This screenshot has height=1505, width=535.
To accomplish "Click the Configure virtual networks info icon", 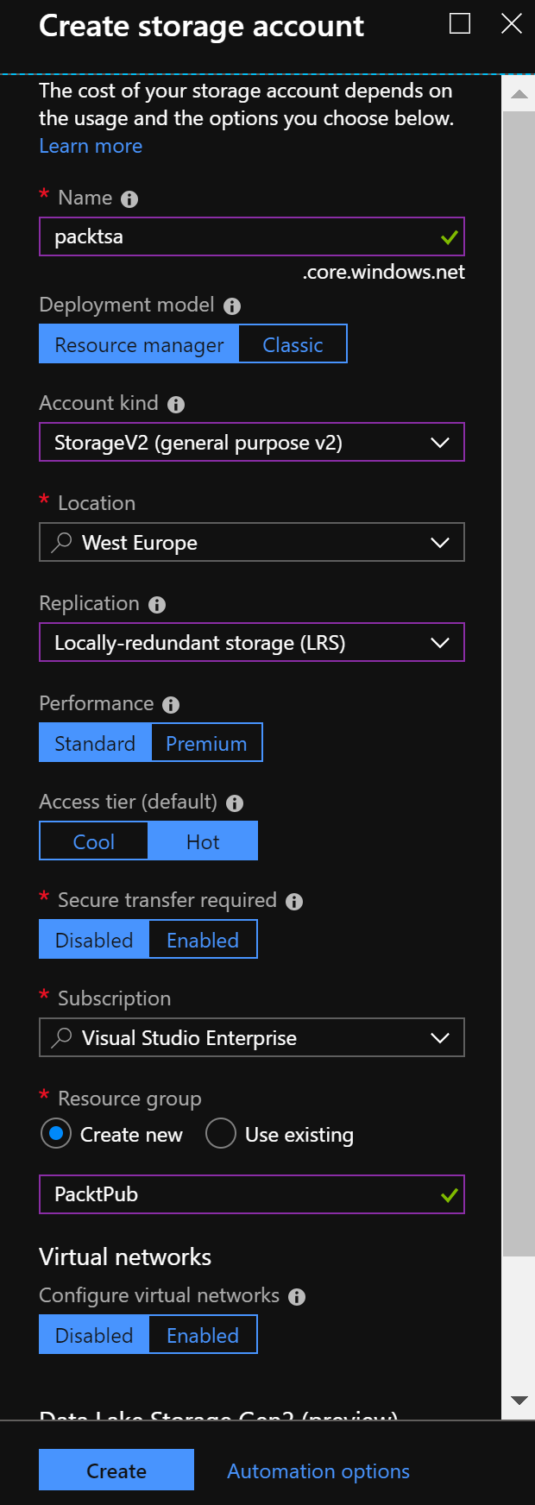I will 297,1297.
